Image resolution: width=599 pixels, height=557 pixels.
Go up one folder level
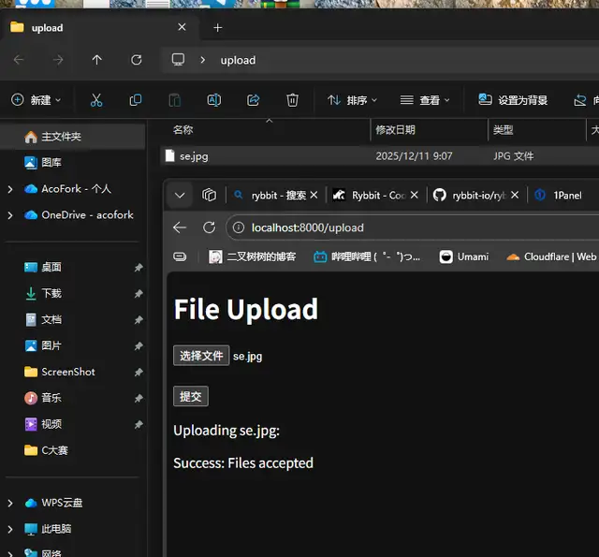coord(97,60)
